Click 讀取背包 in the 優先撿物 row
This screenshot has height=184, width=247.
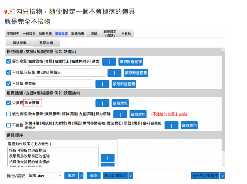point(138,114)
